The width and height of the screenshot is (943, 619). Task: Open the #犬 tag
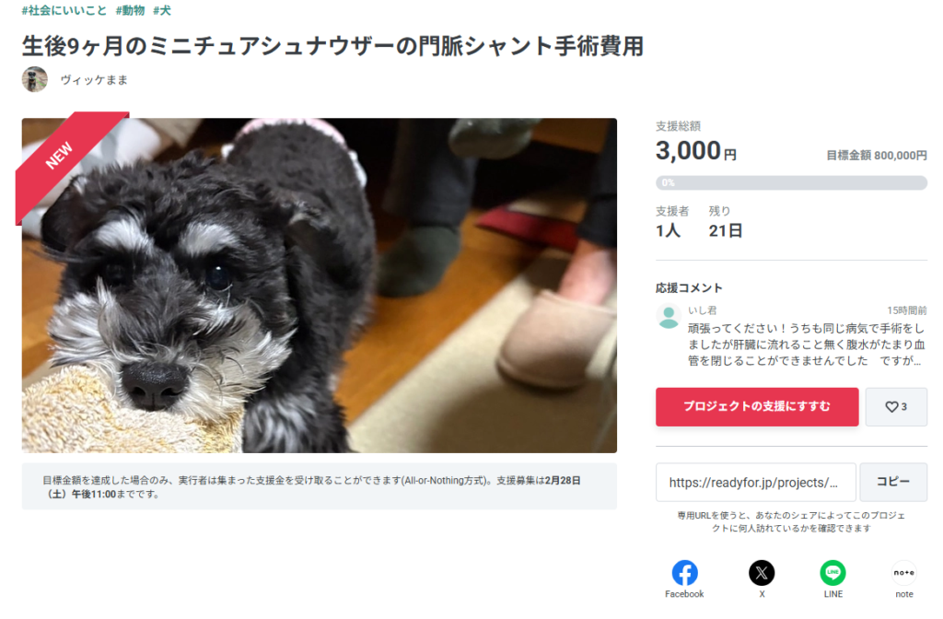click(162, 10)
